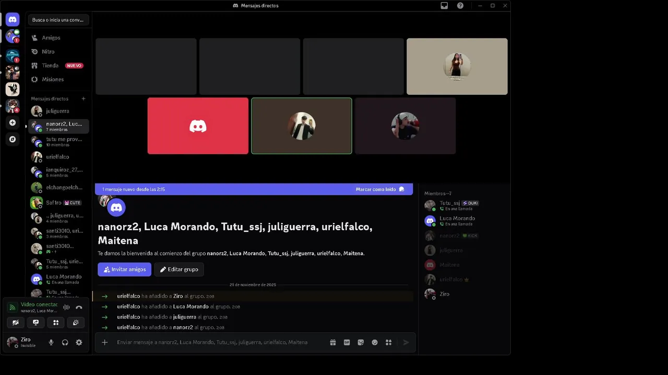This screenshot has width=668, height=375.
Task: Open Safiro CUTE direct message
Action: point(58,203)
